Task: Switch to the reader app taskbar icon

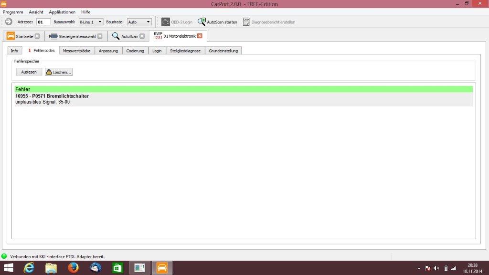Action: [x=140, y=268]
